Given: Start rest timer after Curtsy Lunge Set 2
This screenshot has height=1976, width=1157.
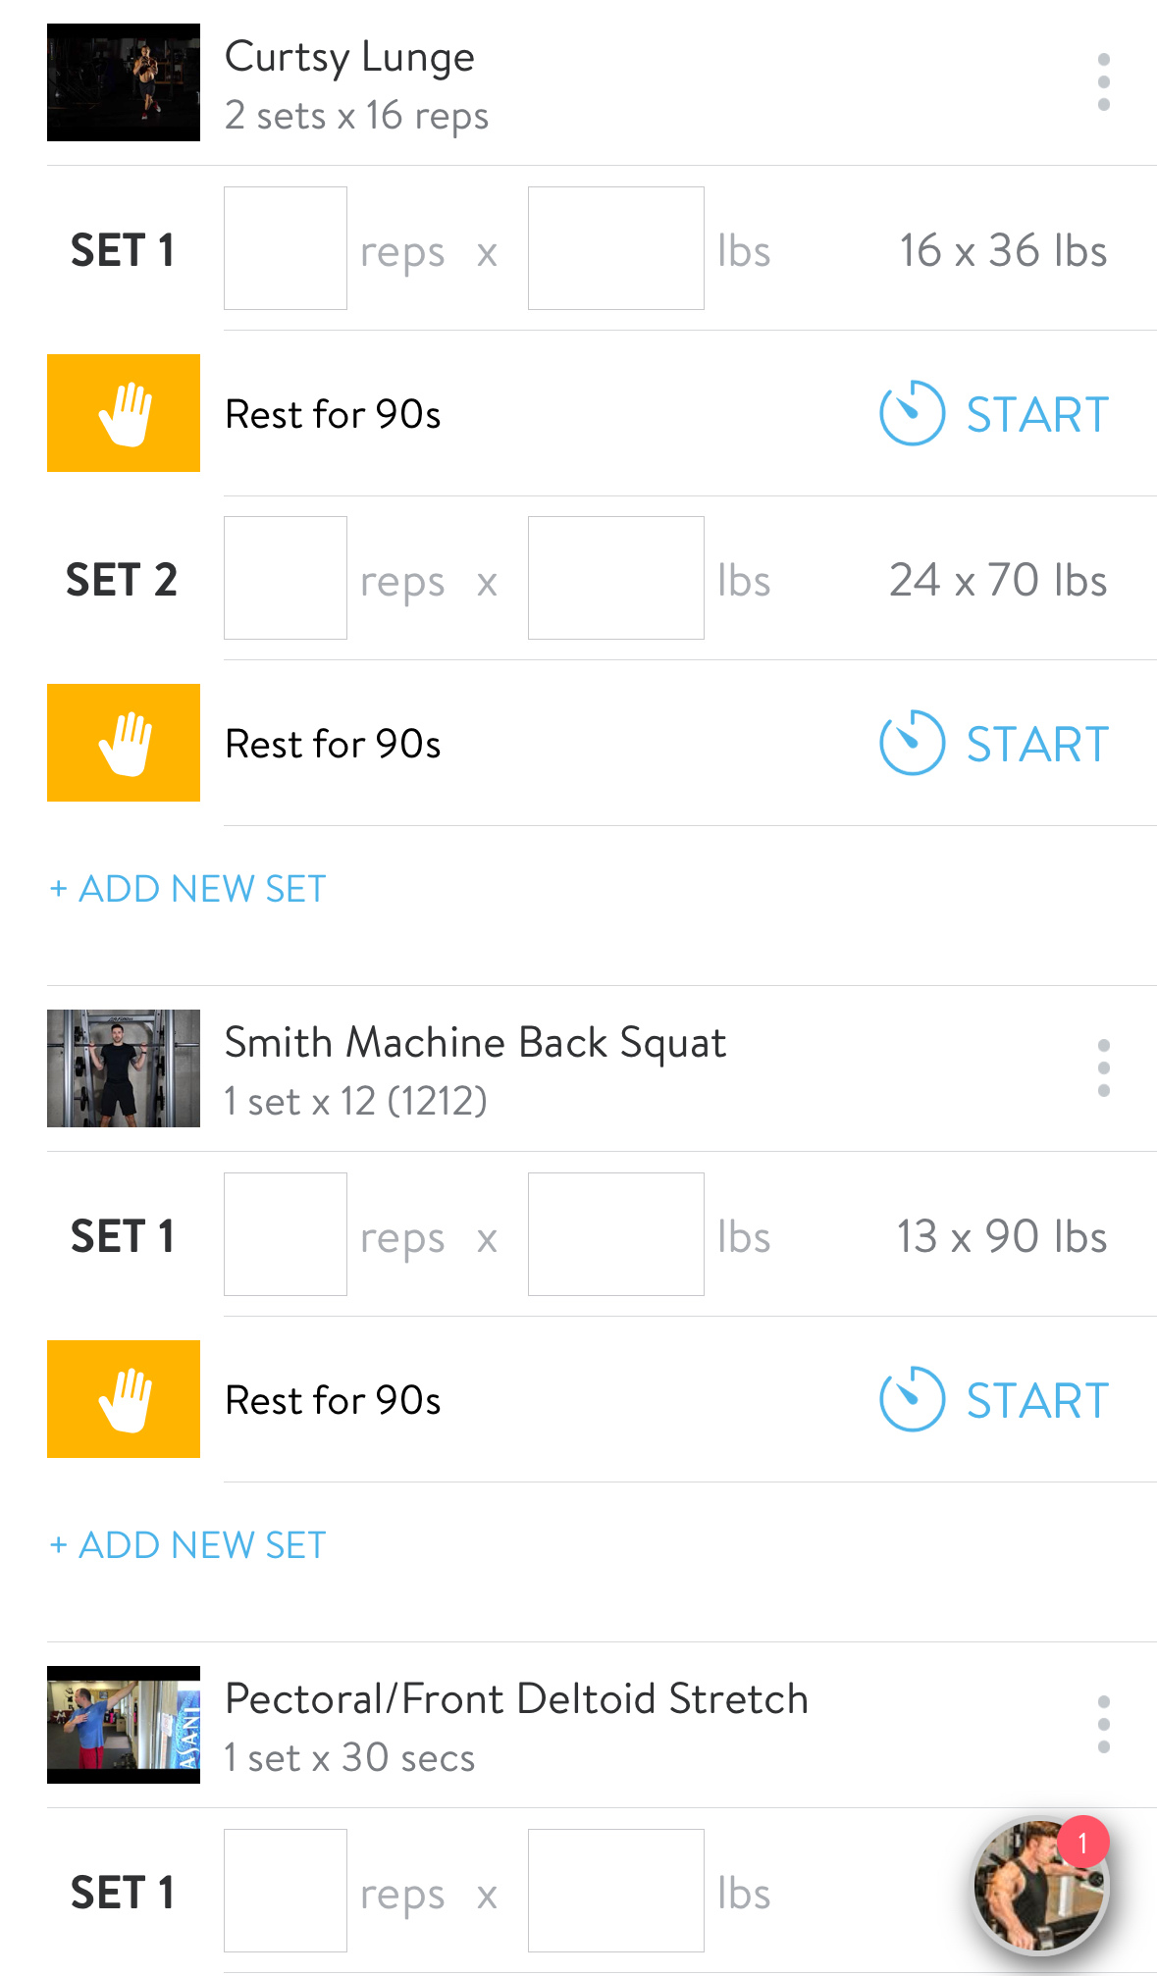Looking at the screenshot, I should [994, 743].
